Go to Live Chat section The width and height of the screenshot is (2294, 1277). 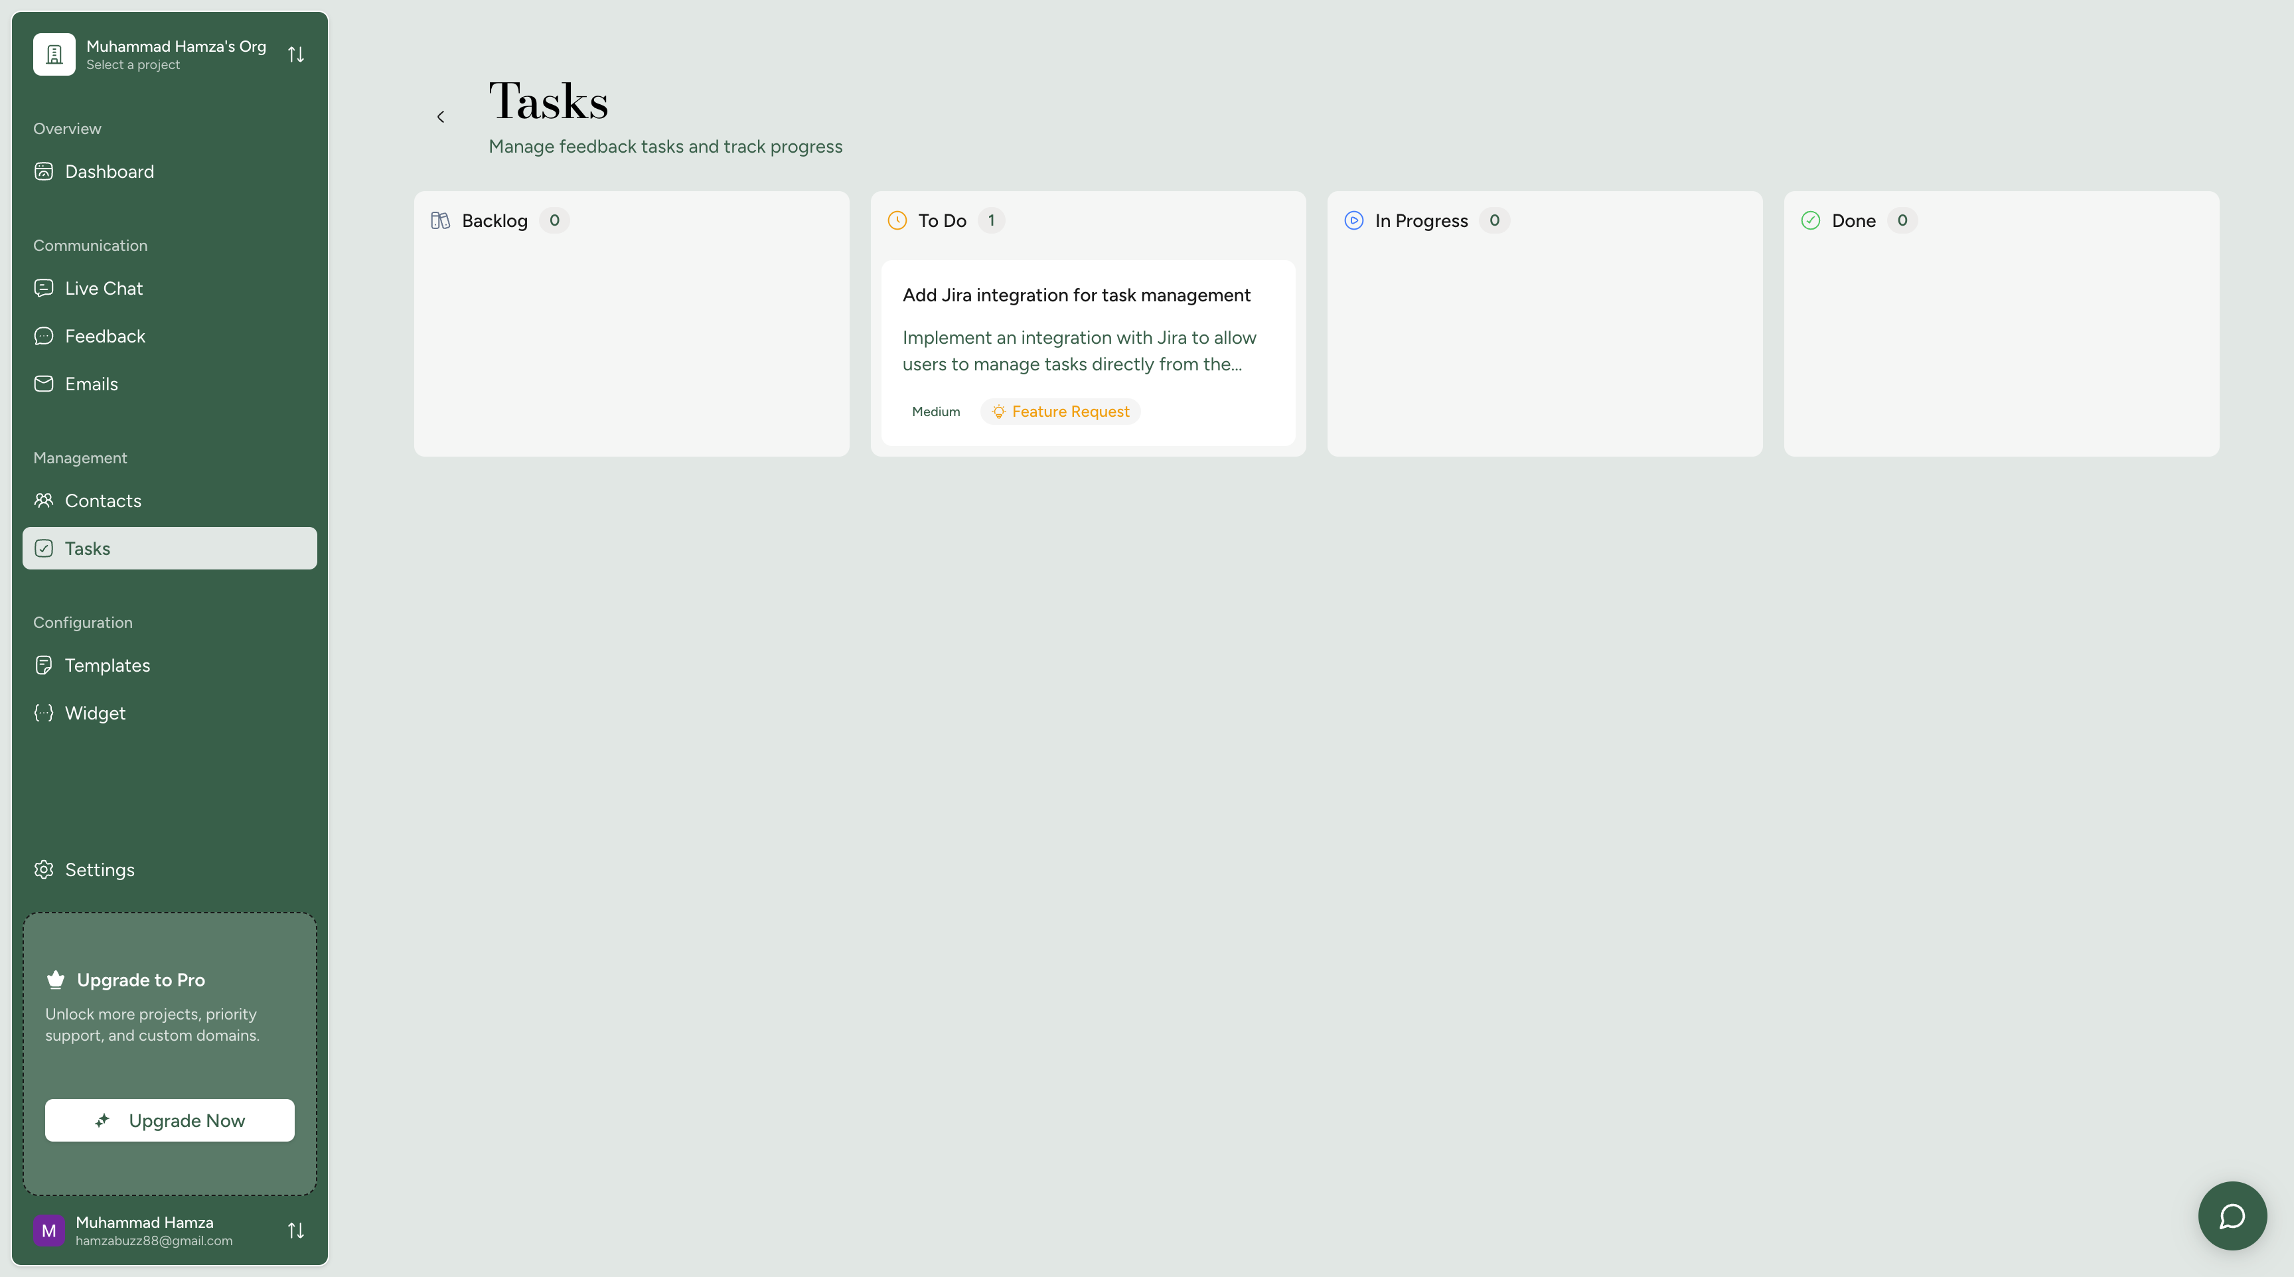104,287
